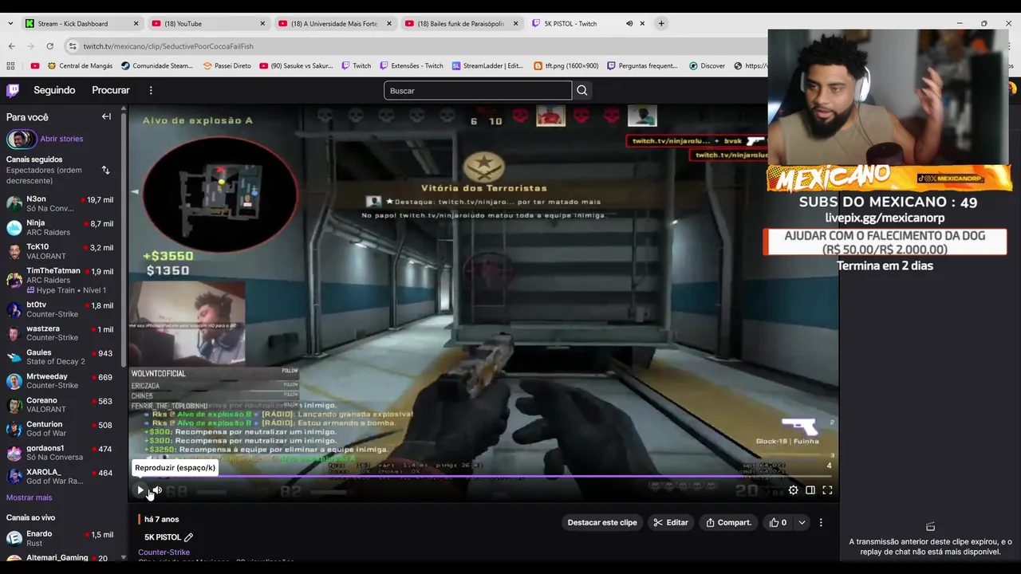Open Ninja channel in sidebar
Viewport: 1021px width, 574px height.
(60, 227)
